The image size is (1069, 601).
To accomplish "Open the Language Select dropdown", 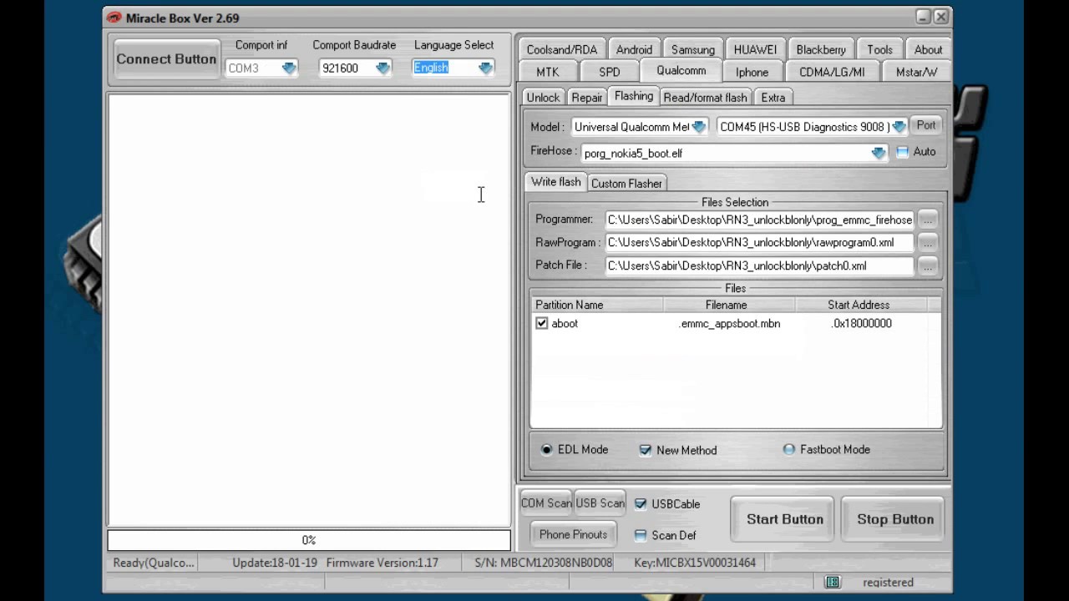I will [x=486, y=68].
